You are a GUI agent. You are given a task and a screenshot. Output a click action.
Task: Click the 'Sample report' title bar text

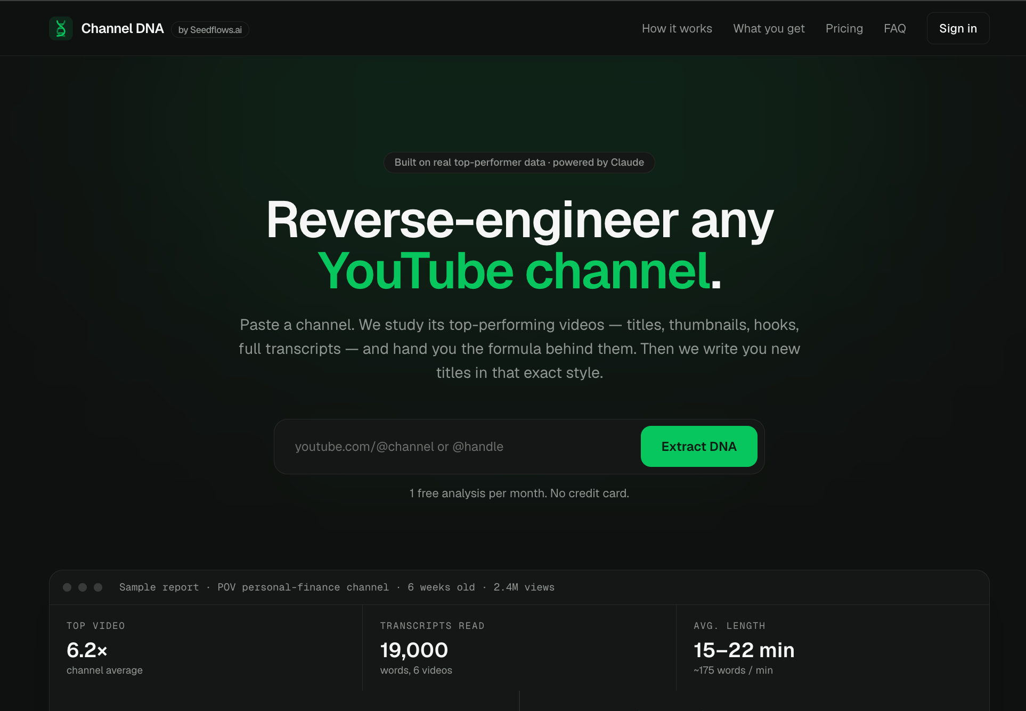coord(337,587)
